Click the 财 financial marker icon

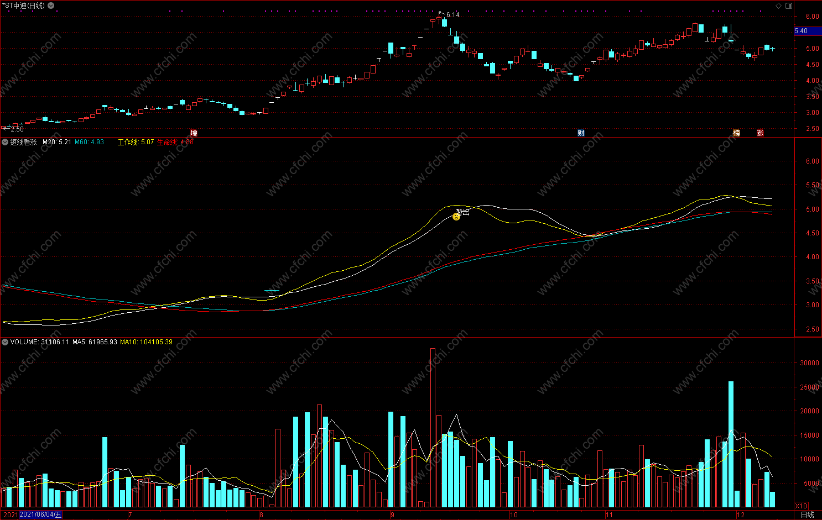[x=581, y=133]
